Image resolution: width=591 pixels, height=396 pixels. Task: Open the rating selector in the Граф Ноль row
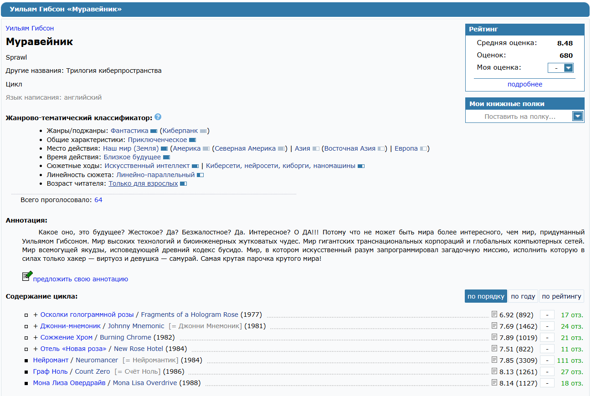[547, 372]
